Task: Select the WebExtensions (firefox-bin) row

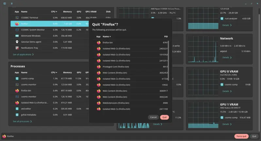Action: coord(131,103)
